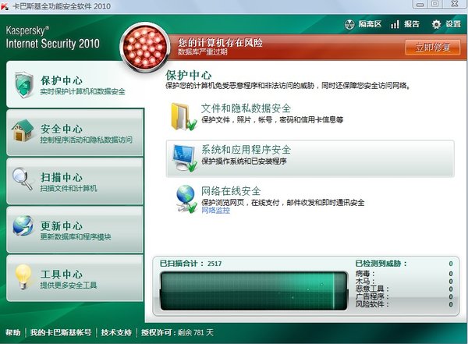Click 剩余 781 天 remaining days text
Image resolution: width=468 pixels, height=344 pixels.
pyautogui.click(x=196, y=332)
